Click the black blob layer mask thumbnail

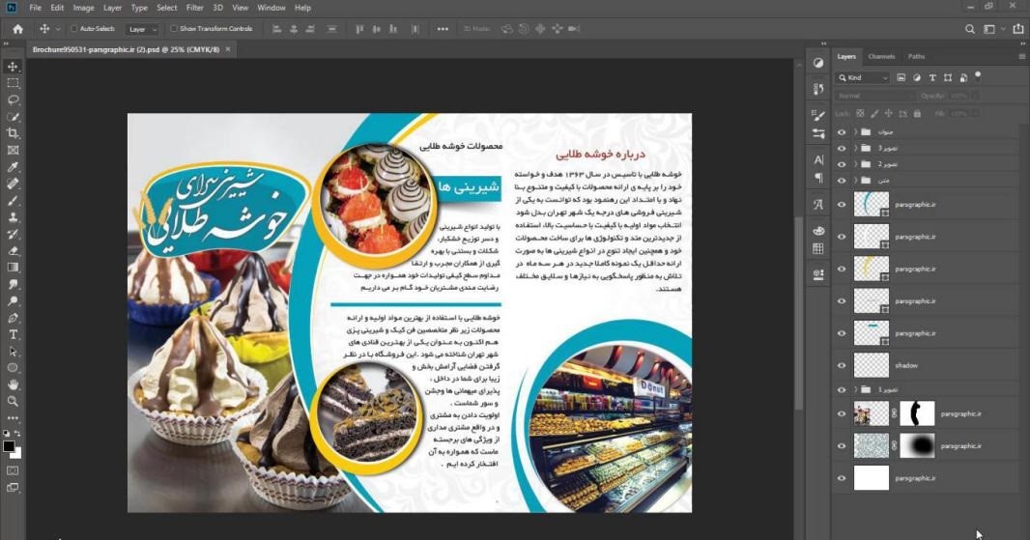tap(917, 446)
